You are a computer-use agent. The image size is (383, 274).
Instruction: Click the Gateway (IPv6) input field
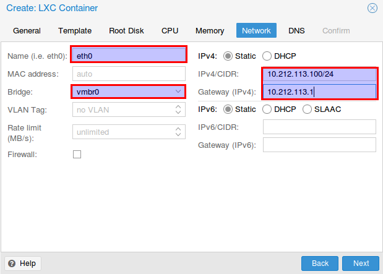tap(319, 145)
